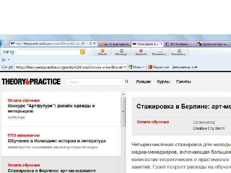Click the address bar search magnifier icon
The height and width of the screenshot is (173, 231).
(83, 44)
